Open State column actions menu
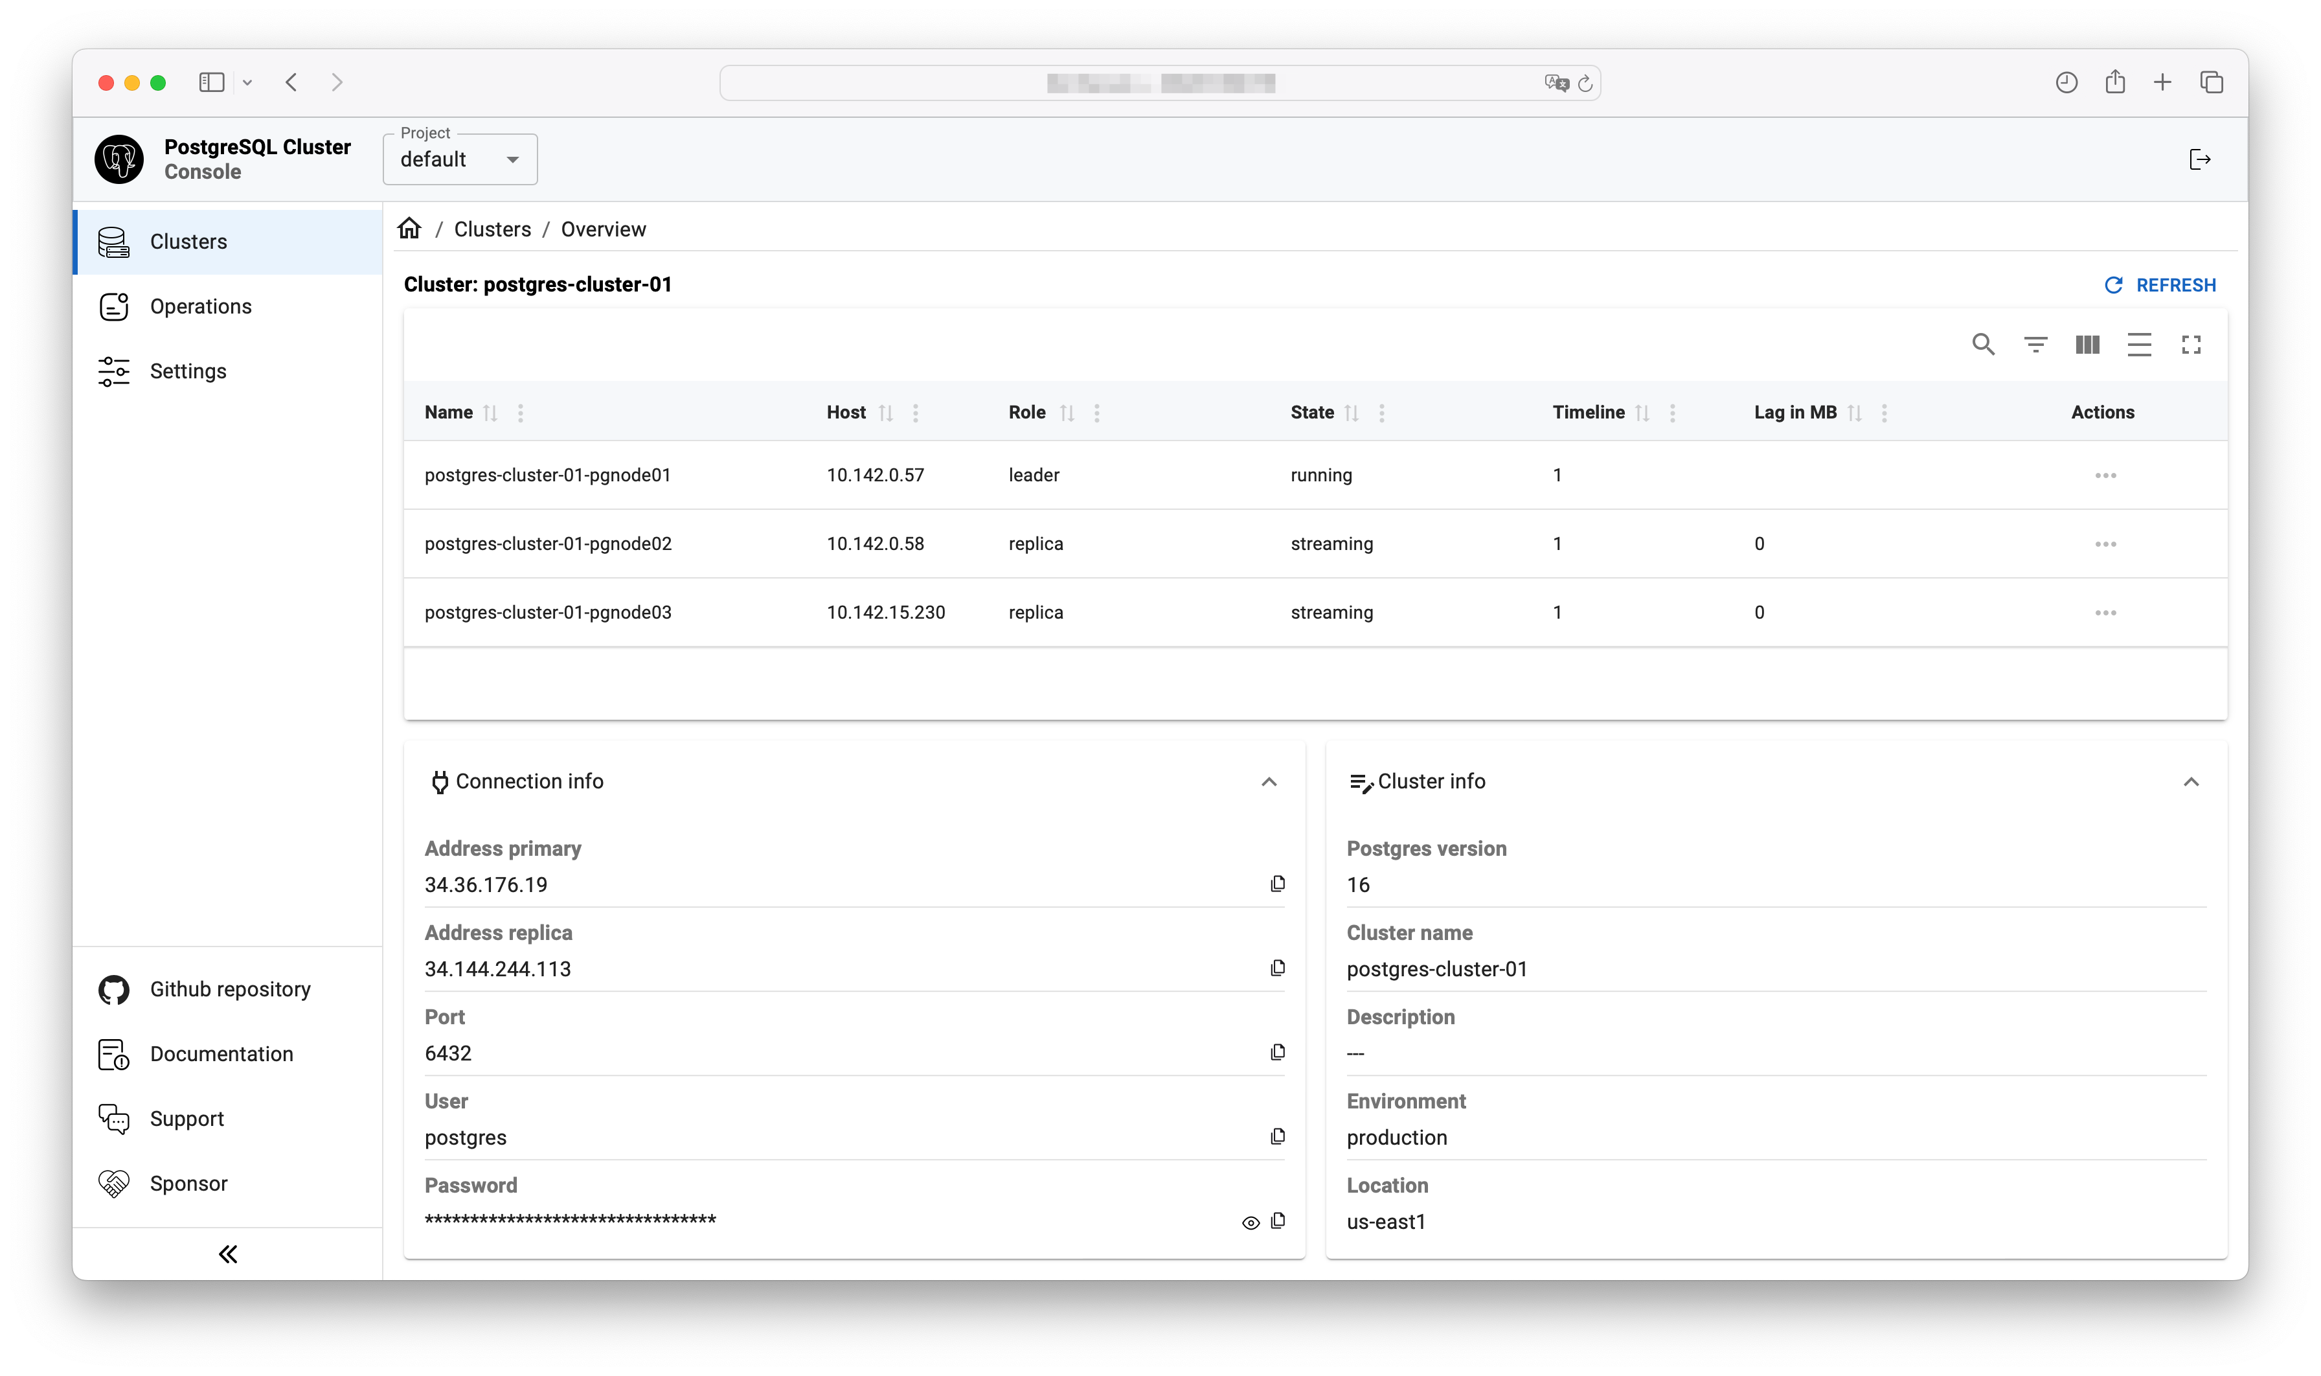 point(1381,413)
